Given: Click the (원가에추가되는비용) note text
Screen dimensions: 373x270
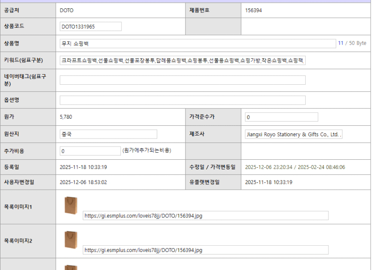Looking at the screenshot, I should click(x=147, y=150).
